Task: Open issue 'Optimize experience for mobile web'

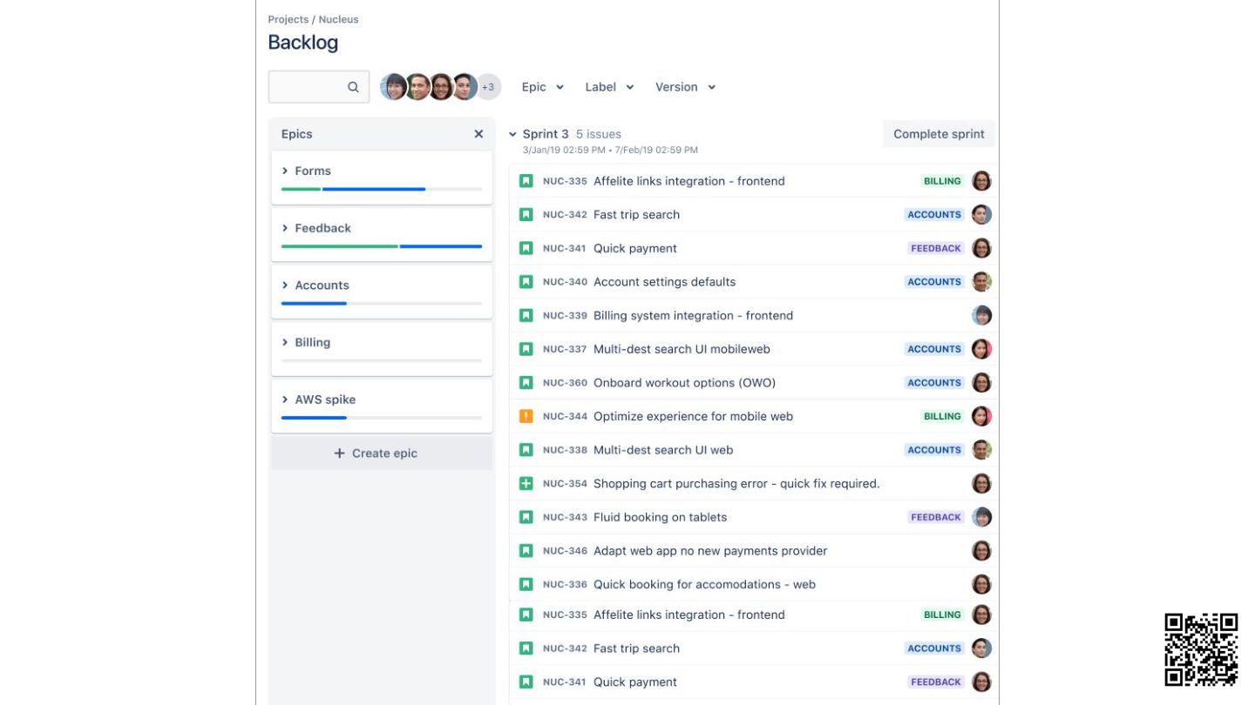Action: pyautogui.click(x=693, y=416)
